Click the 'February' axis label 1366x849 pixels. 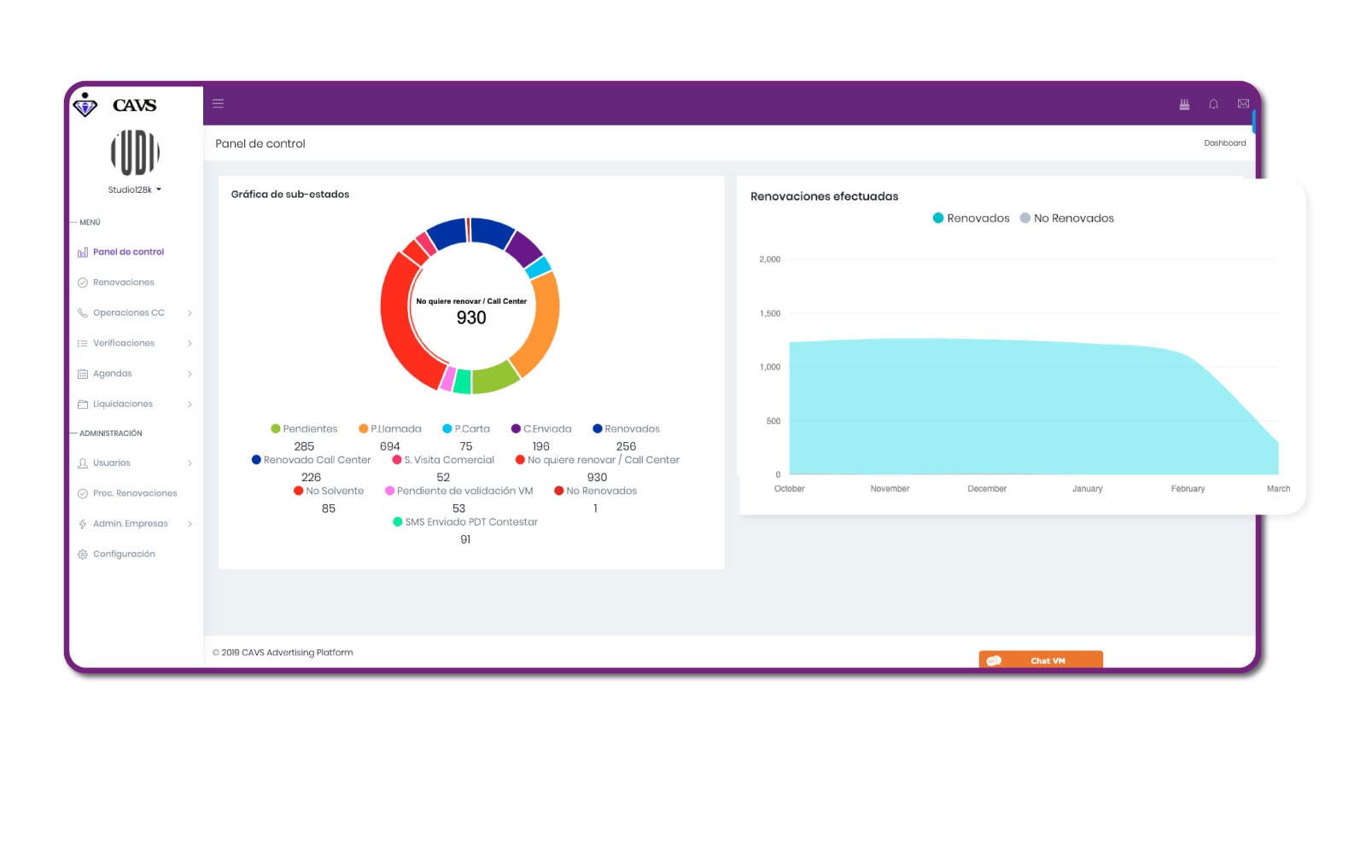(x=1188, y=489)
